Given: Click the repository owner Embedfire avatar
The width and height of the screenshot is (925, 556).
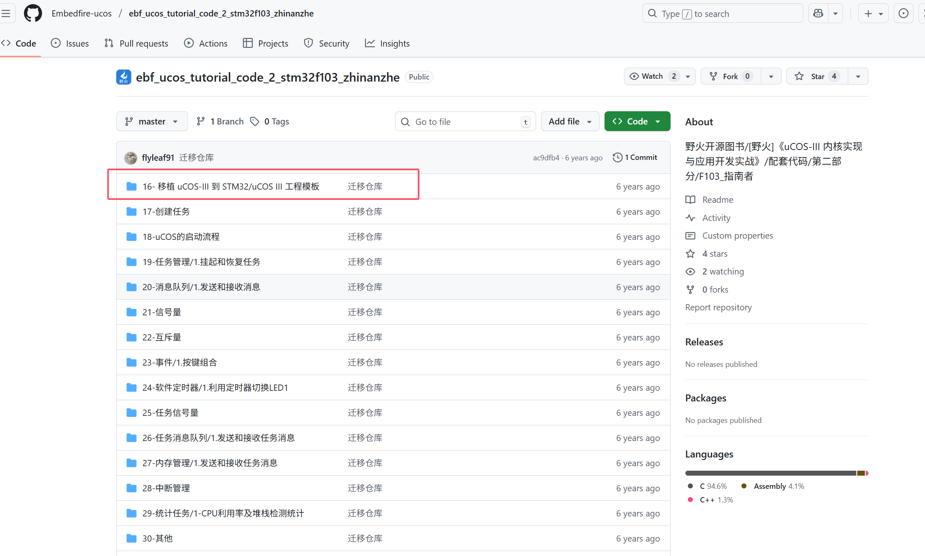Looking at the screenshot, I should point(124,77).
